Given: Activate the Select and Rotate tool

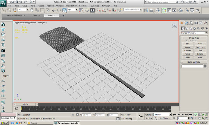Looking at the screenshot, I should pos(59,10).
